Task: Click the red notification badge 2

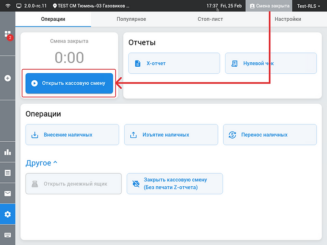Action: tap(10, 38)
